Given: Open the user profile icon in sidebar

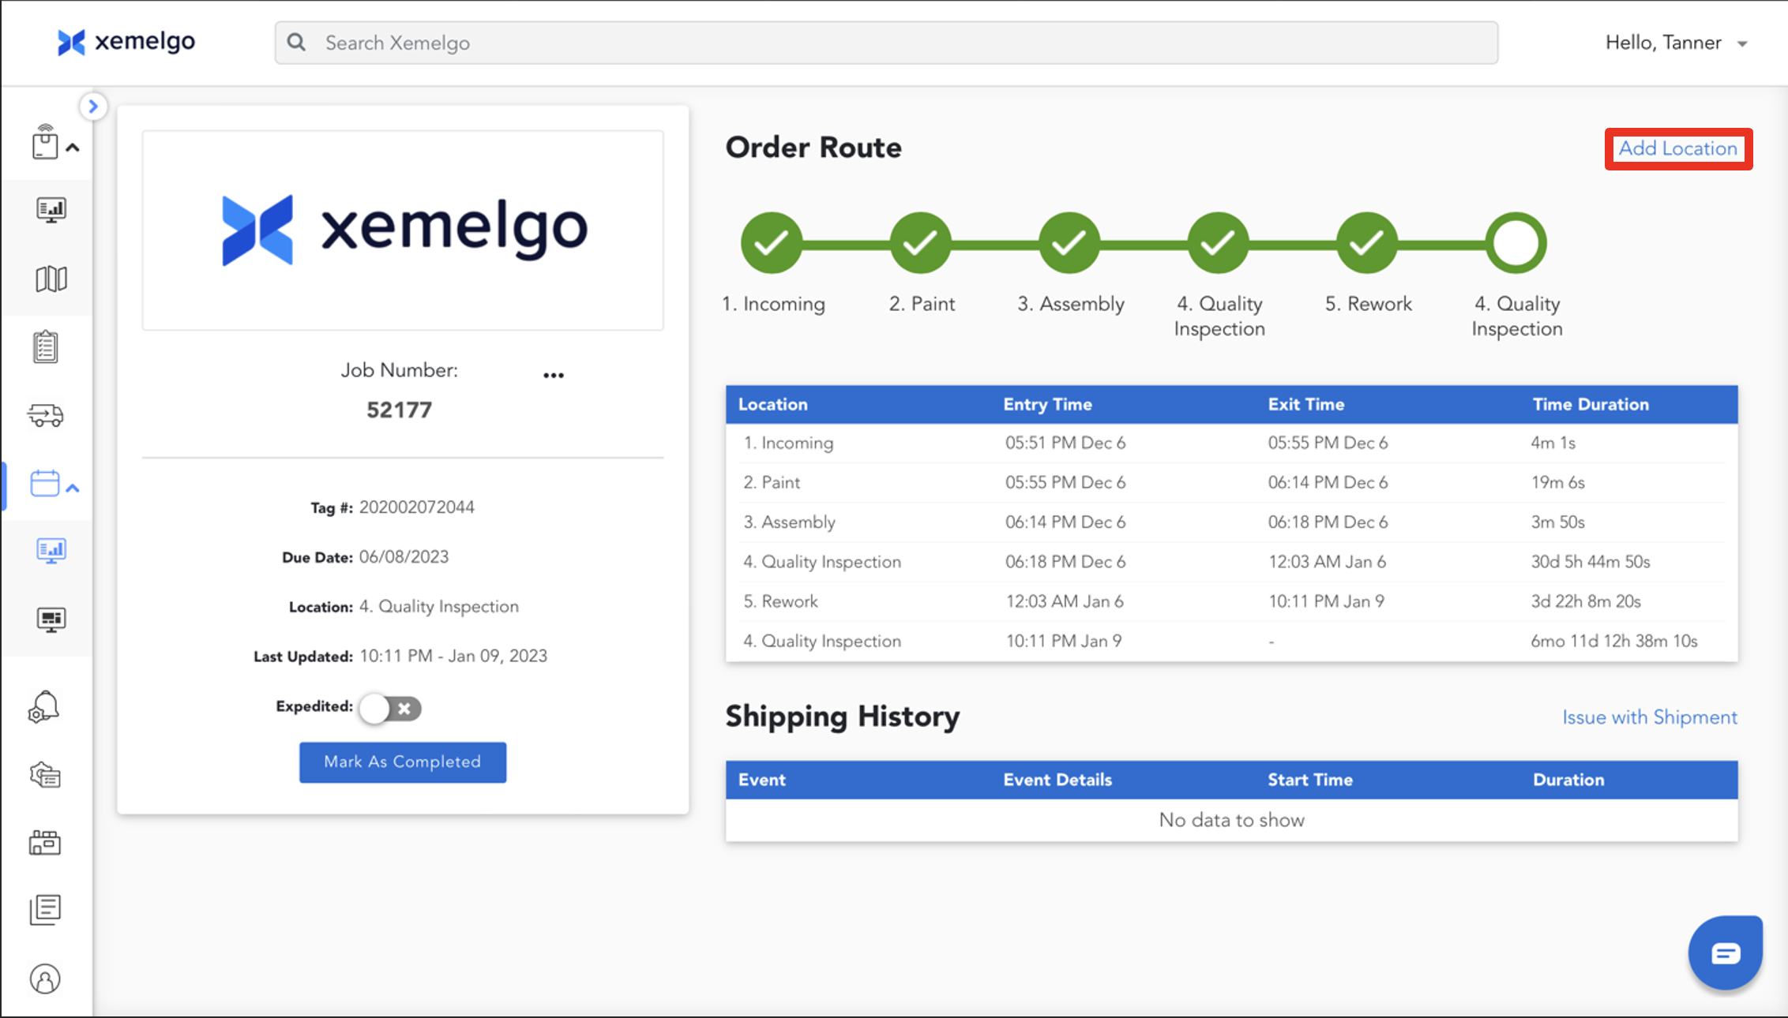Looking at the screenshot, I should point(45,979).
